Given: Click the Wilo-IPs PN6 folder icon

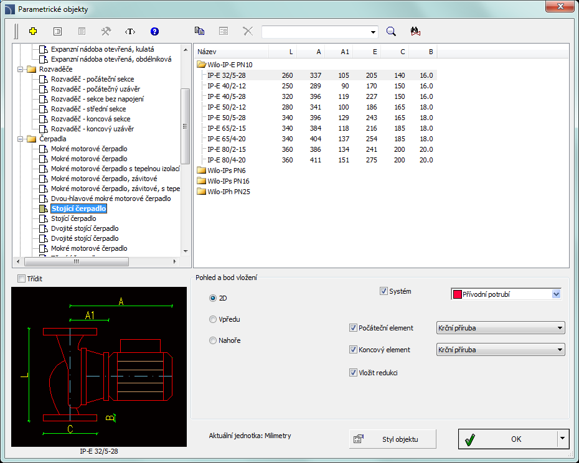Looking at the screenshot, I should point(201,171).
